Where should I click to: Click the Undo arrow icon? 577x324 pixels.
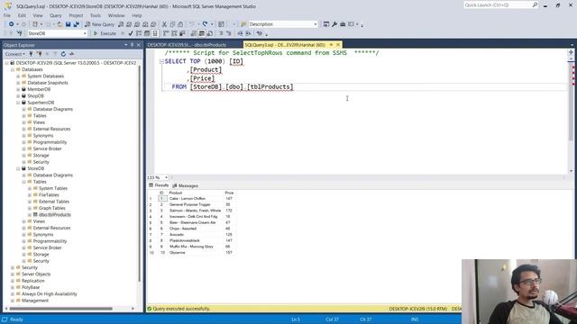tap(192, 24)
